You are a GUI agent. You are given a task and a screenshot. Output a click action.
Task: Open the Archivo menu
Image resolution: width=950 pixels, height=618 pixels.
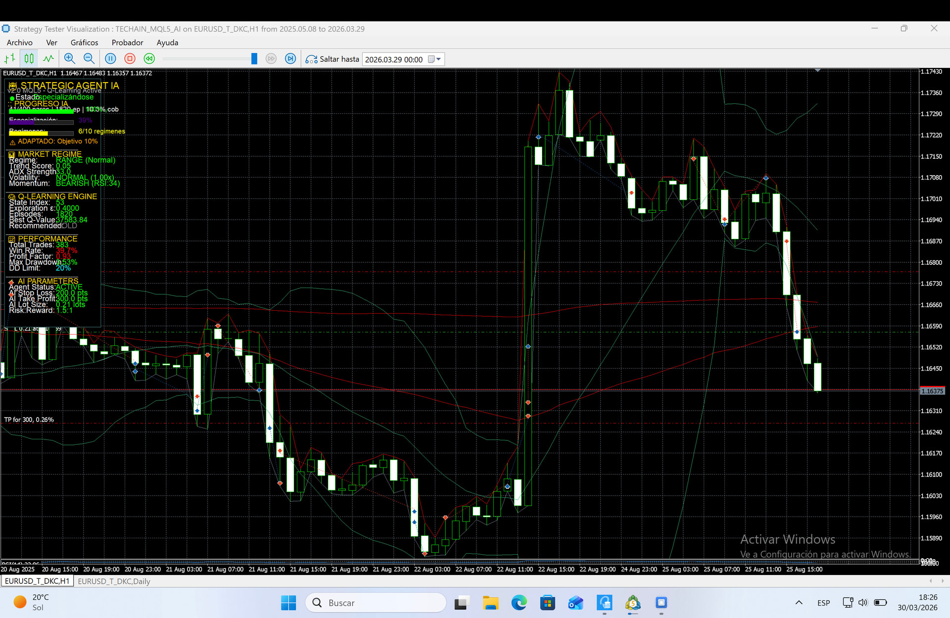pos(20,43)
